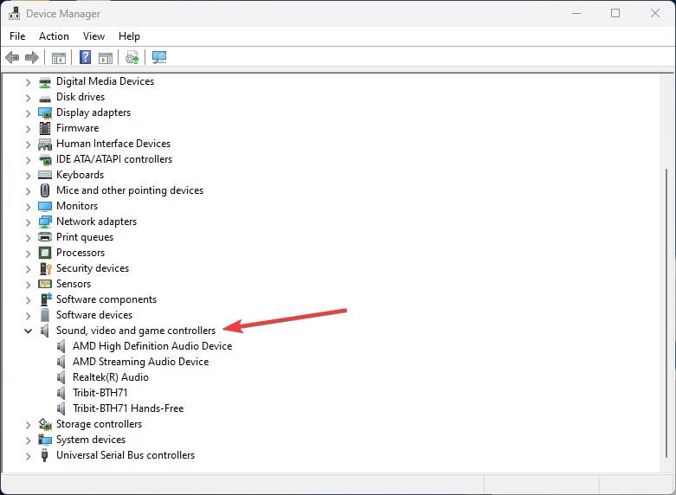Click the Processors chip icon
This screenshot has height=495, width=676.
pyautogui.click(x=45, y=253)
